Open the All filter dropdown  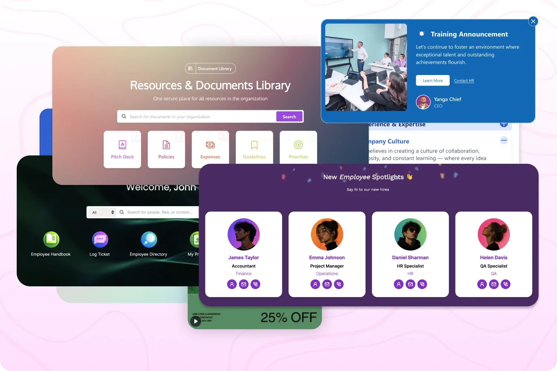coord(103,212)
